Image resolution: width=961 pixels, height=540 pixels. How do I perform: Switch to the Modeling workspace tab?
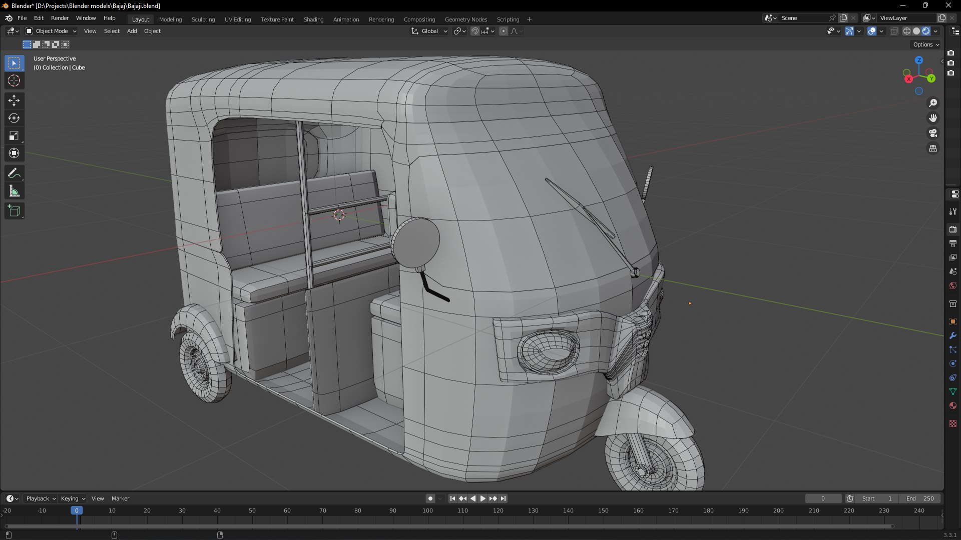[170, 19]
